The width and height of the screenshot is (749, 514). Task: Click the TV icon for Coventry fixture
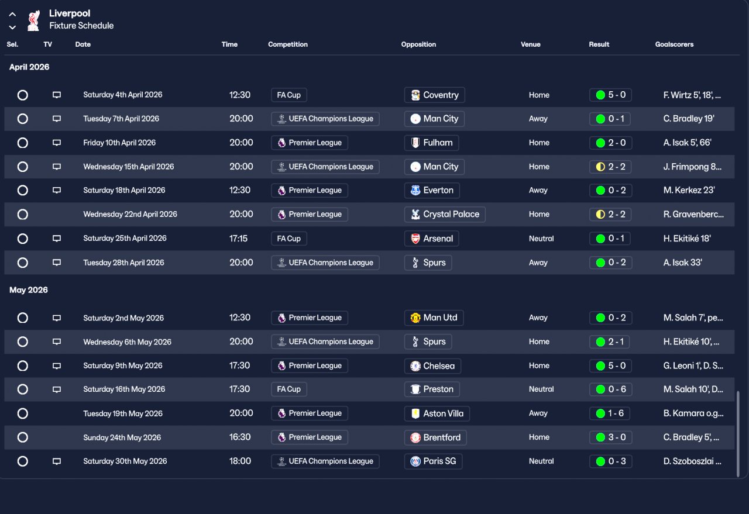click(x=57, y=95)
